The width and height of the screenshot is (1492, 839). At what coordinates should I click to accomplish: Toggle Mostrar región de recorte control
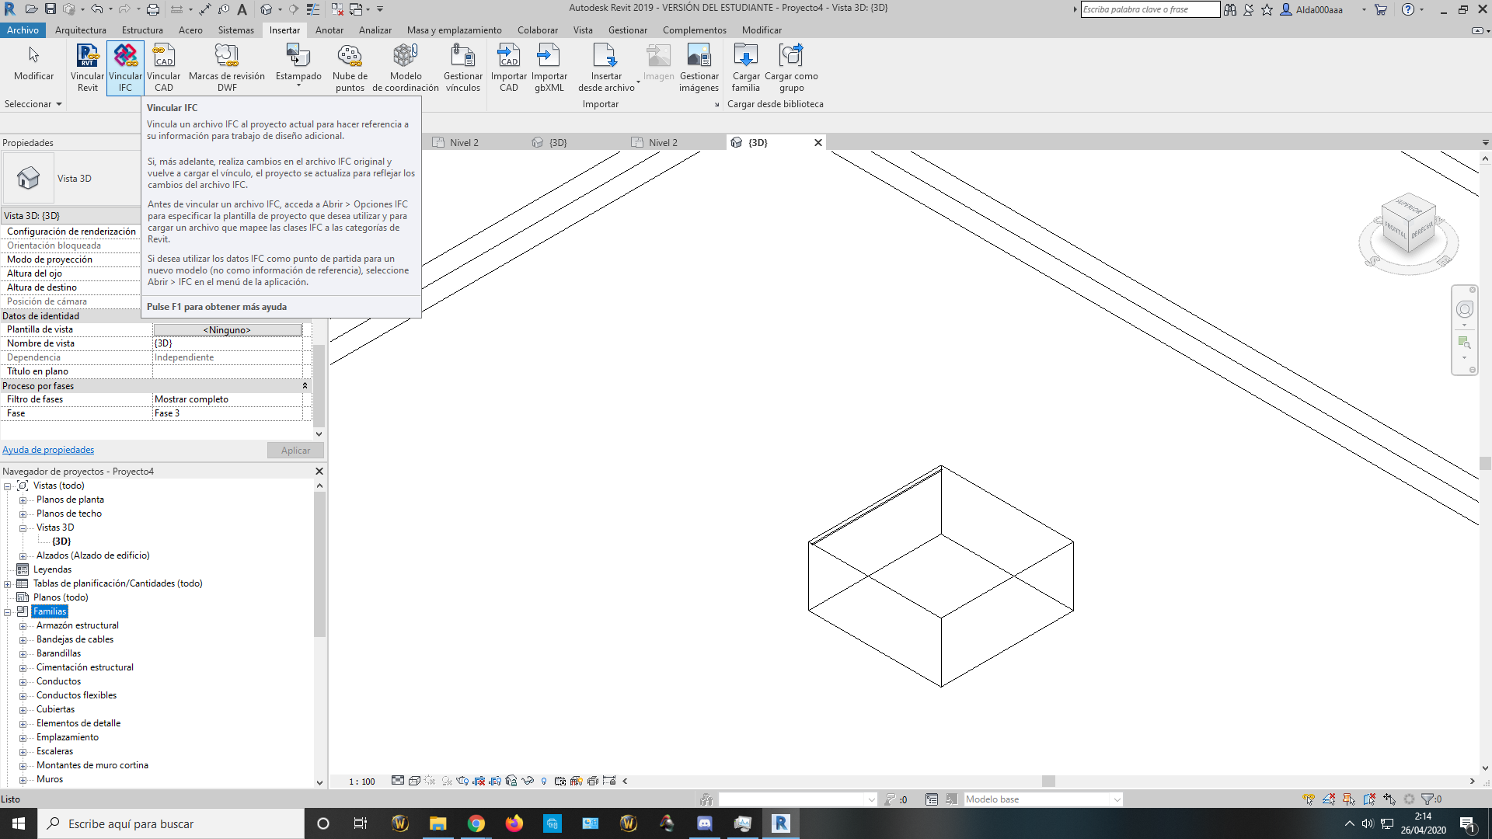[497, 781]
